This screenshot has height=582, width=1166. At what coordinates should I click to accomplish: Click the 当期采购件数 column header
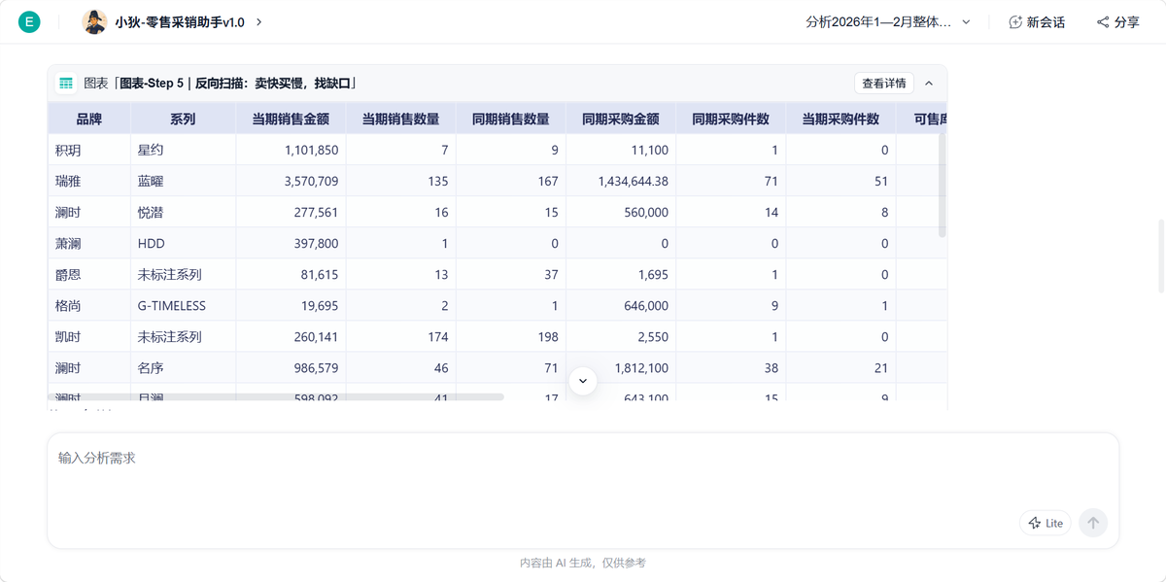click(840, 119)
